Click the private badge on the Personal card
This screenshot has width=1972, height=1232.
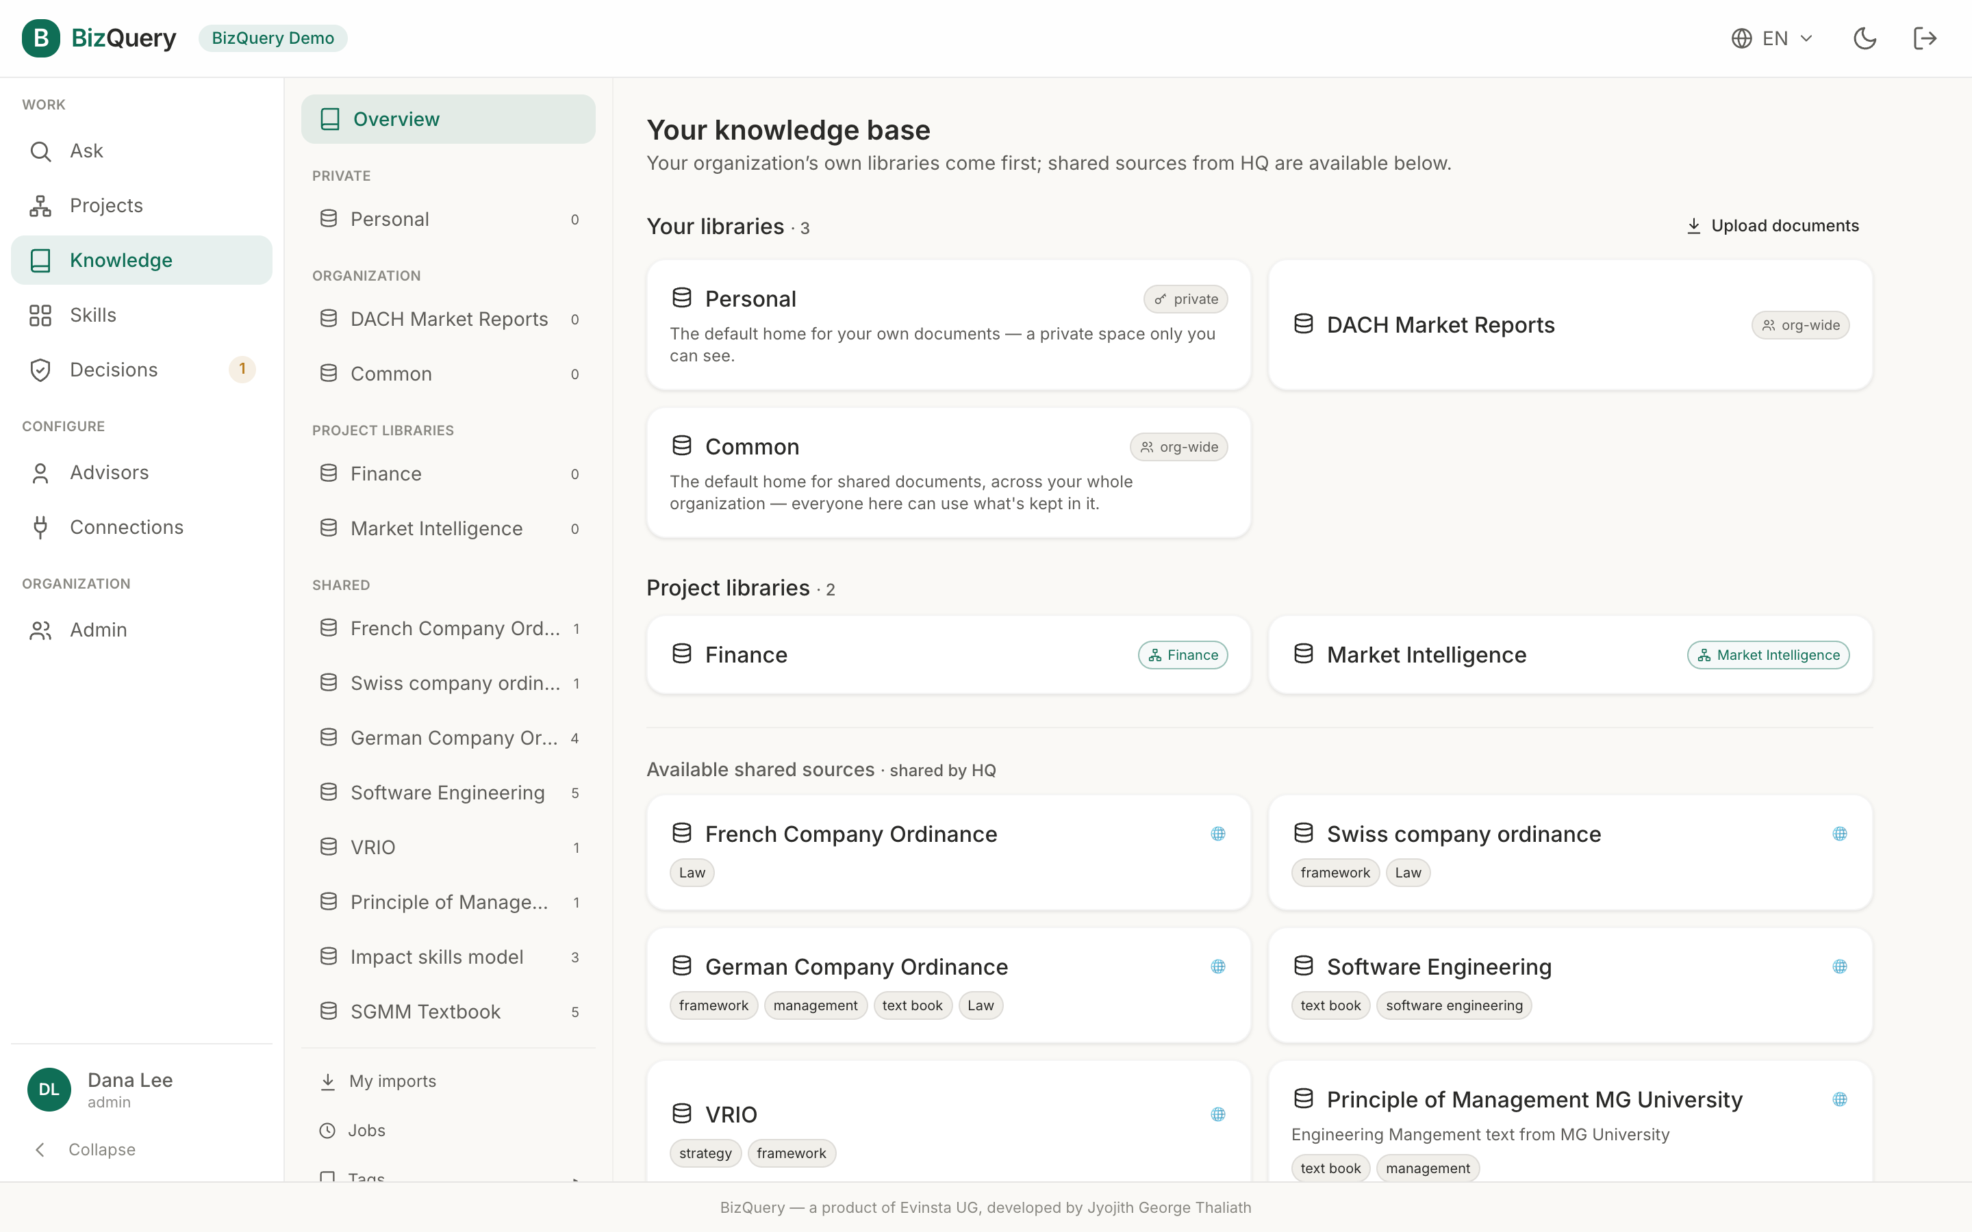tap(1186, 299)
